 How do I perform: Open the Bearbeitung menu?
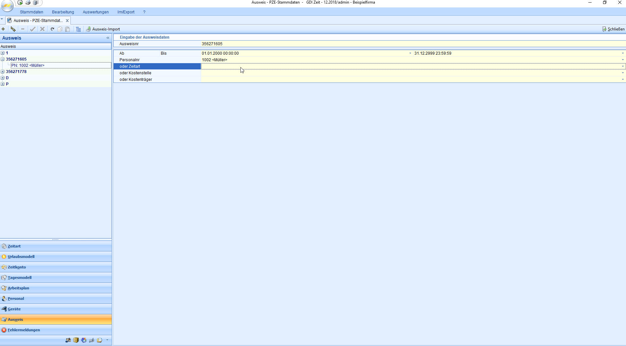click(63, 12)
